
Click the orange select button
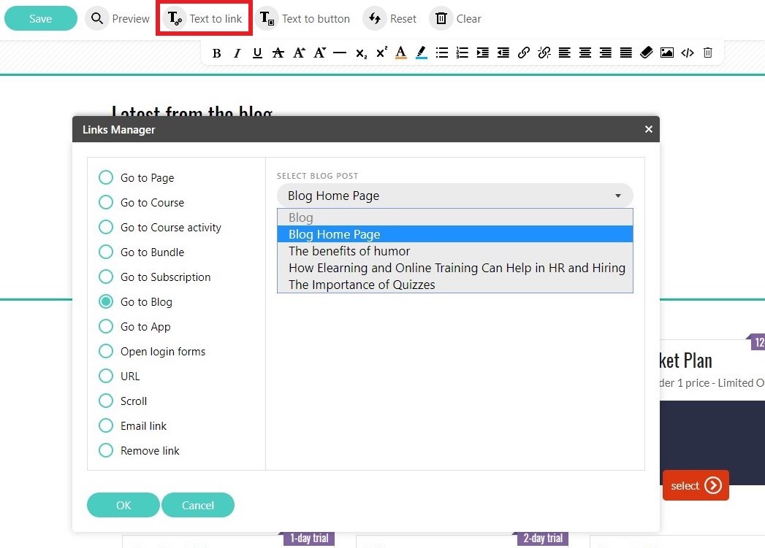click(696, 485)
